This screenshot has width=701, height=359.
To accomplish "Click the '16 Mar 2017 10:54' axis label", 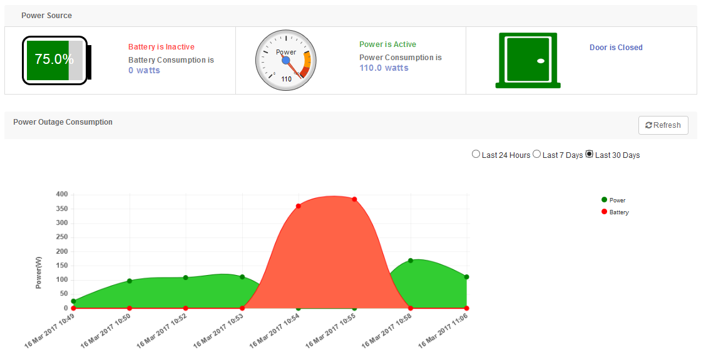I will click(x=275, y=331).
